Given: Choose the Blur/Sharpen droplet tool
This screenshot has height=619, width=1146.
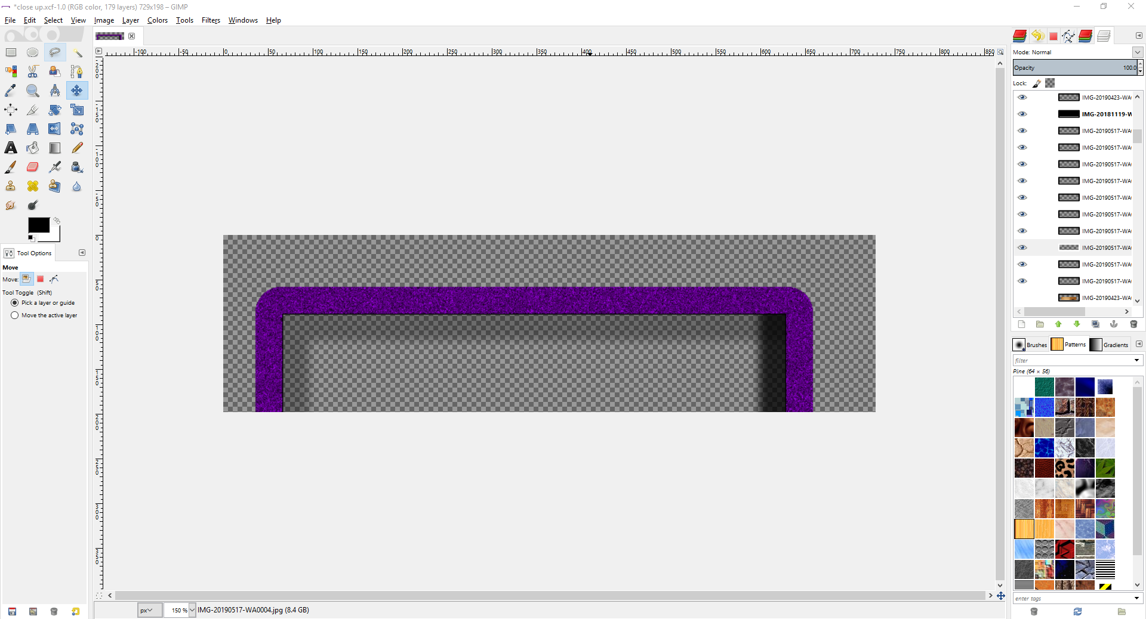Looking at the screenshot, I should point(77,186).
